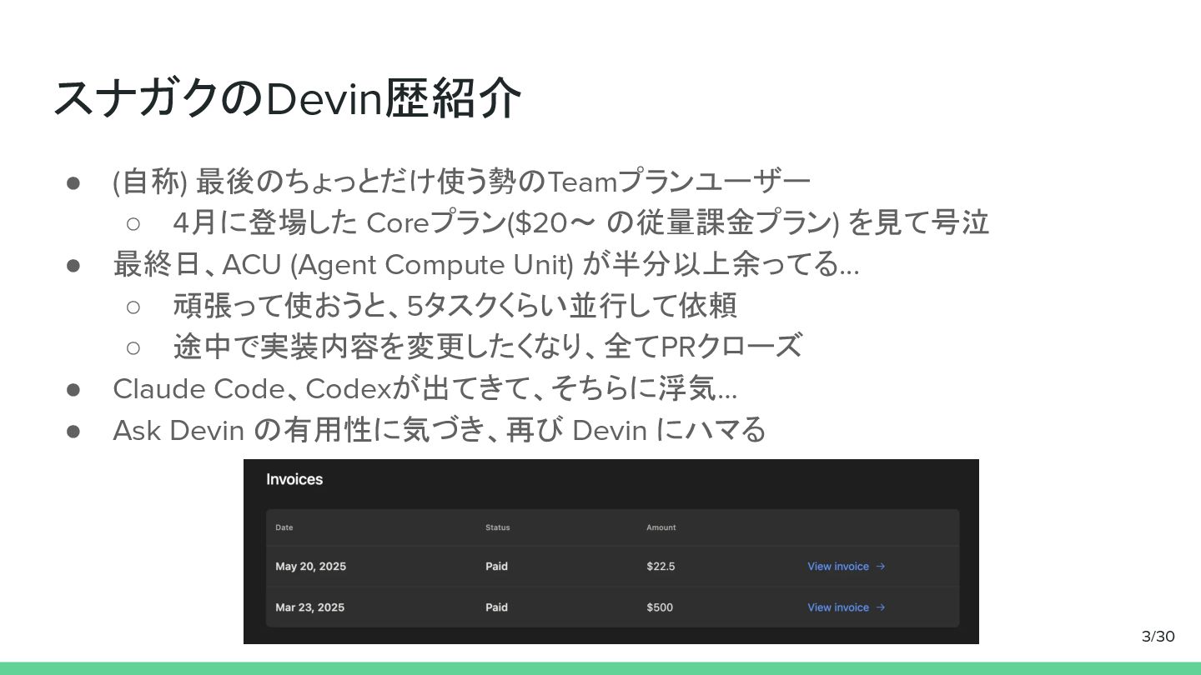Click Paid status in Mar 23 row
Image resolution: width=1201 pixels, height=675 pixels.
[x=496, y=607]
